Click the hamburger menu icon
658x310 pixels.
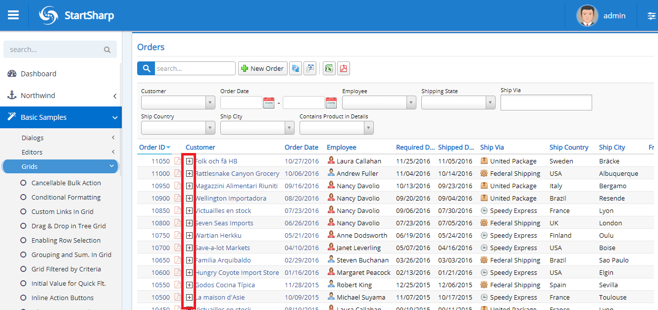(x=13, y=14)
